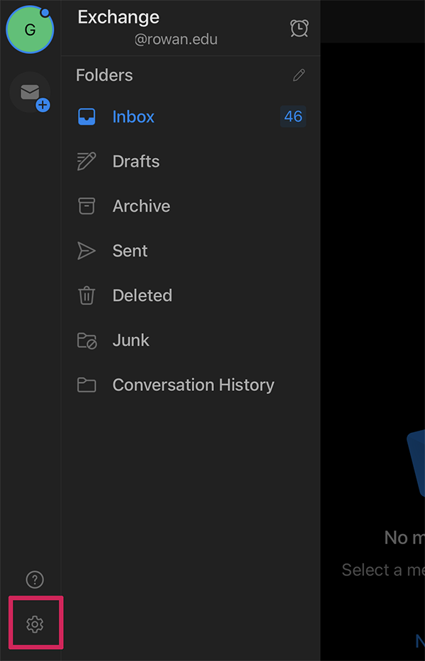Open Help with the question mark icon

(x=35, y=580)
